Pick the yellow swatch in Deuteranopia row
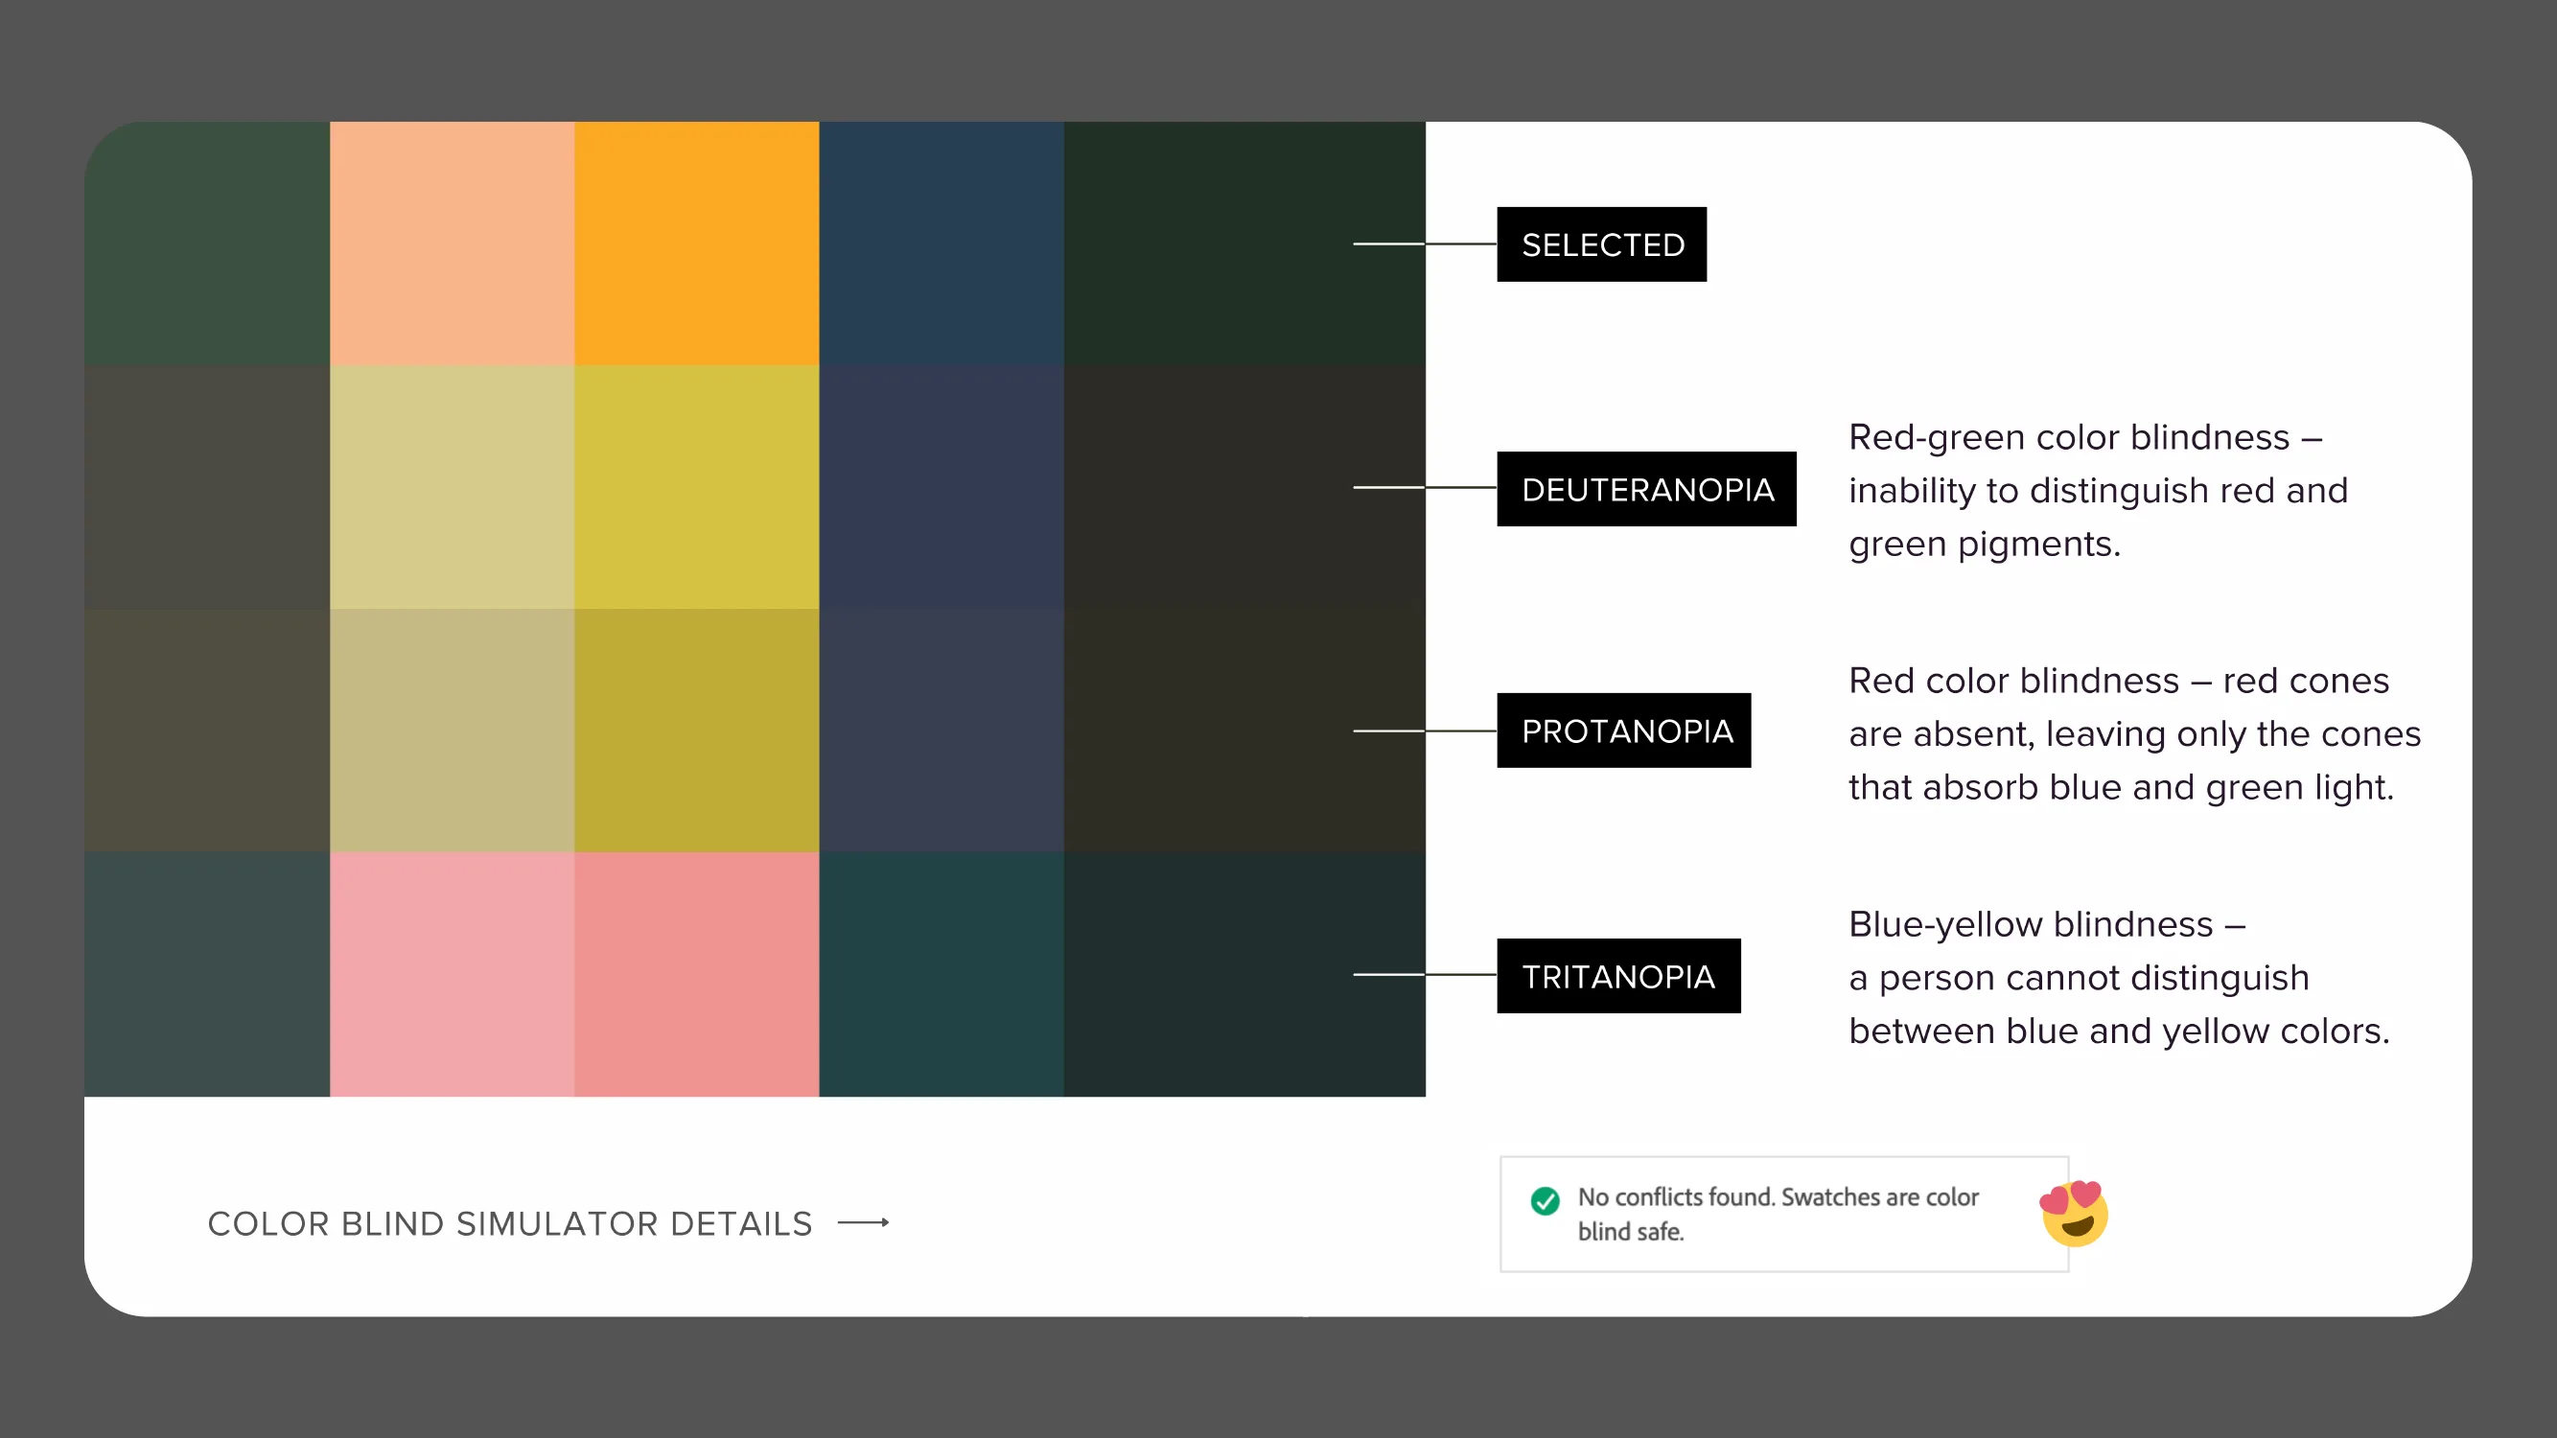Viewport: 2557px width, 1438px height. 696,486
